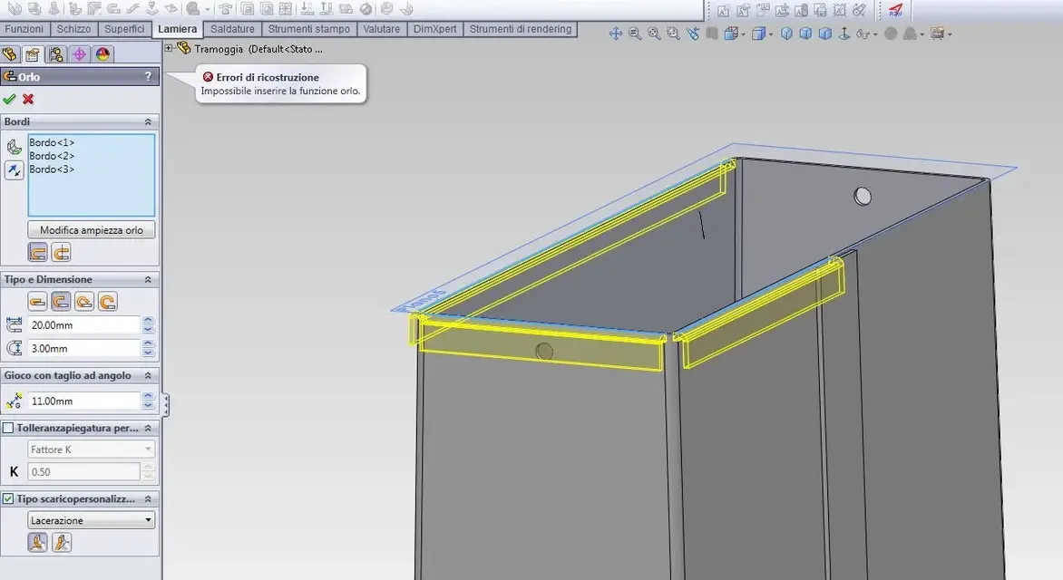Choose the bend outside hem position

tap(61, 254)
